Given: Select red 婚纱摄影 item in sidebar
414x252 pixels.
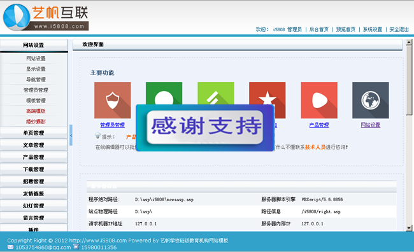Looking at the screenshot, I should coord(36,122).
